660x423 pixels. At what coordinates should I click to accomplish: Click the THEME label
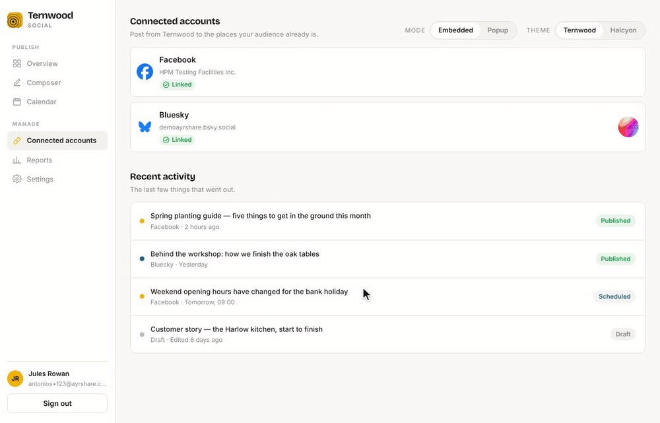pyautogui.click(x=538, y=30)
